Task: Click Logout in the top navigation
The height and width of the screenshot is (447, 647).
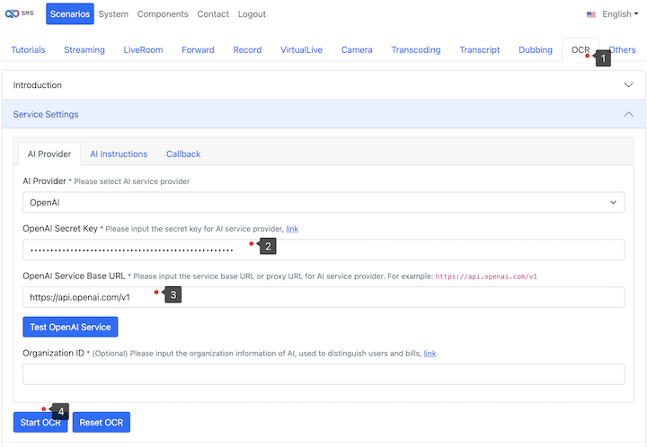Action: (x=252, y=14)
